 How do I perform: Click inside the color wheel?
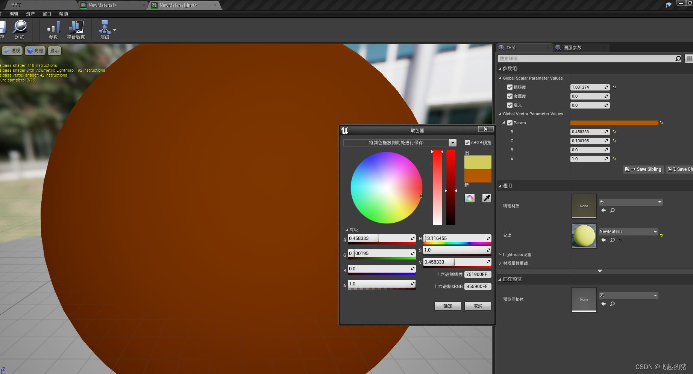coord(387,188)
